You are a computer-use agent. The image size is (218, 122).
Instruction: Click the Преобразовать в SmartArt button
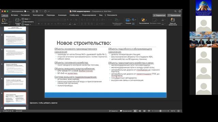tap(117, 22)
